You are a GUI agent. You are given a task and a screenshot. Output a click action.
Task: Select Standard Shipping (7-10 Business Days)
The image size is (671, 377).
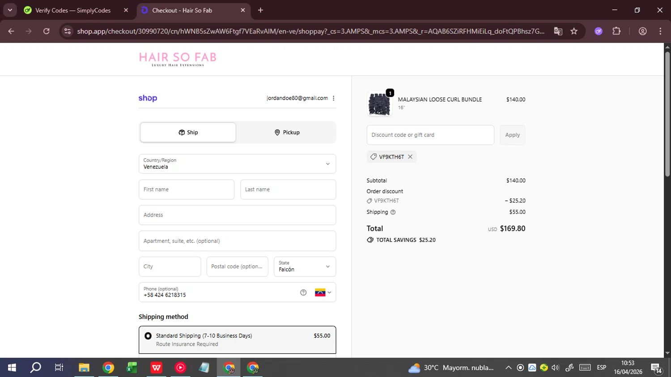click(238, 340)
